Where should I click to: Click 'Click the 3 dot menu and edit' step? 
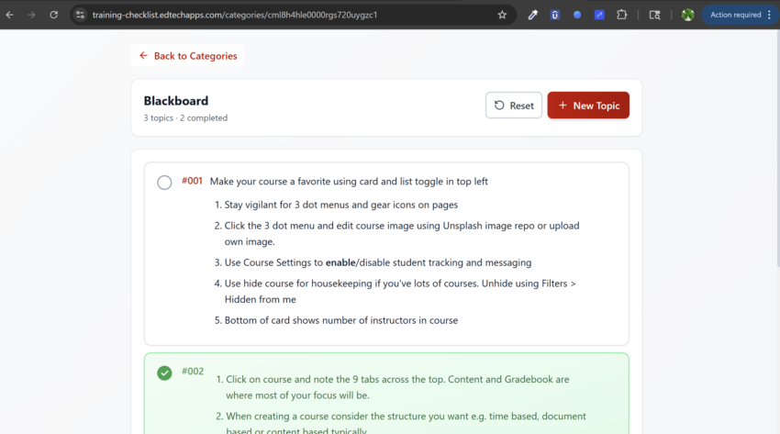[x=402, y=234]
